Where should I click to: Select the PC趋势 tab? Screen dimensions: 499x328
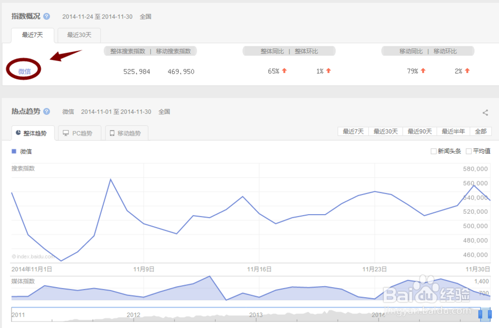pyautogui.click(x=79, y=133)
